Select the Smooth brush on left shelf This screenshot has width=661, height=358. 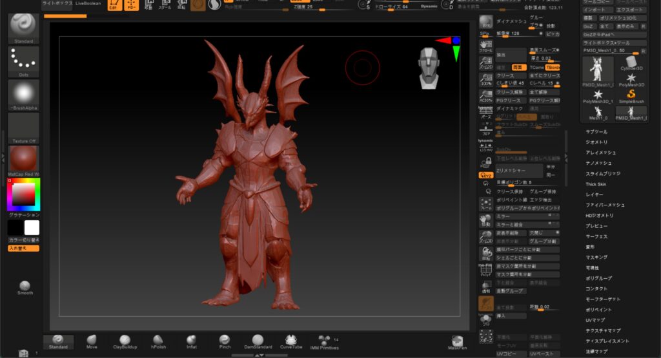pyautogui.click(x=25, y=288)
